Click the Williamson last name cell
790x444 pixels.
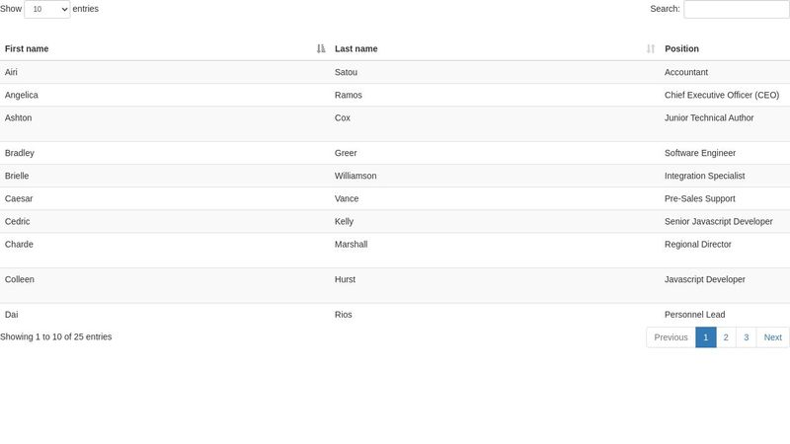coord(355,176)
